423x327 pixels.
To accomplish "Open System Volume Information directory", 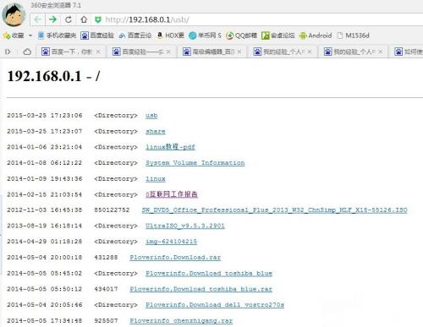I will (x=195, y=163).
